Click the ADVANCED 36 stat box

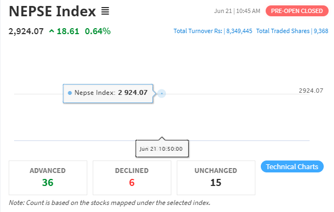pos(48,178)
